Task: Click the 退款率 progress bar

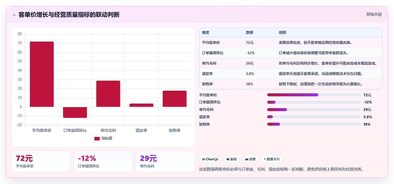Action: click(314, 117)
